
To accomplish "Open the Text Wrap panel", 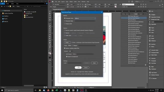I will pos(153,63).
